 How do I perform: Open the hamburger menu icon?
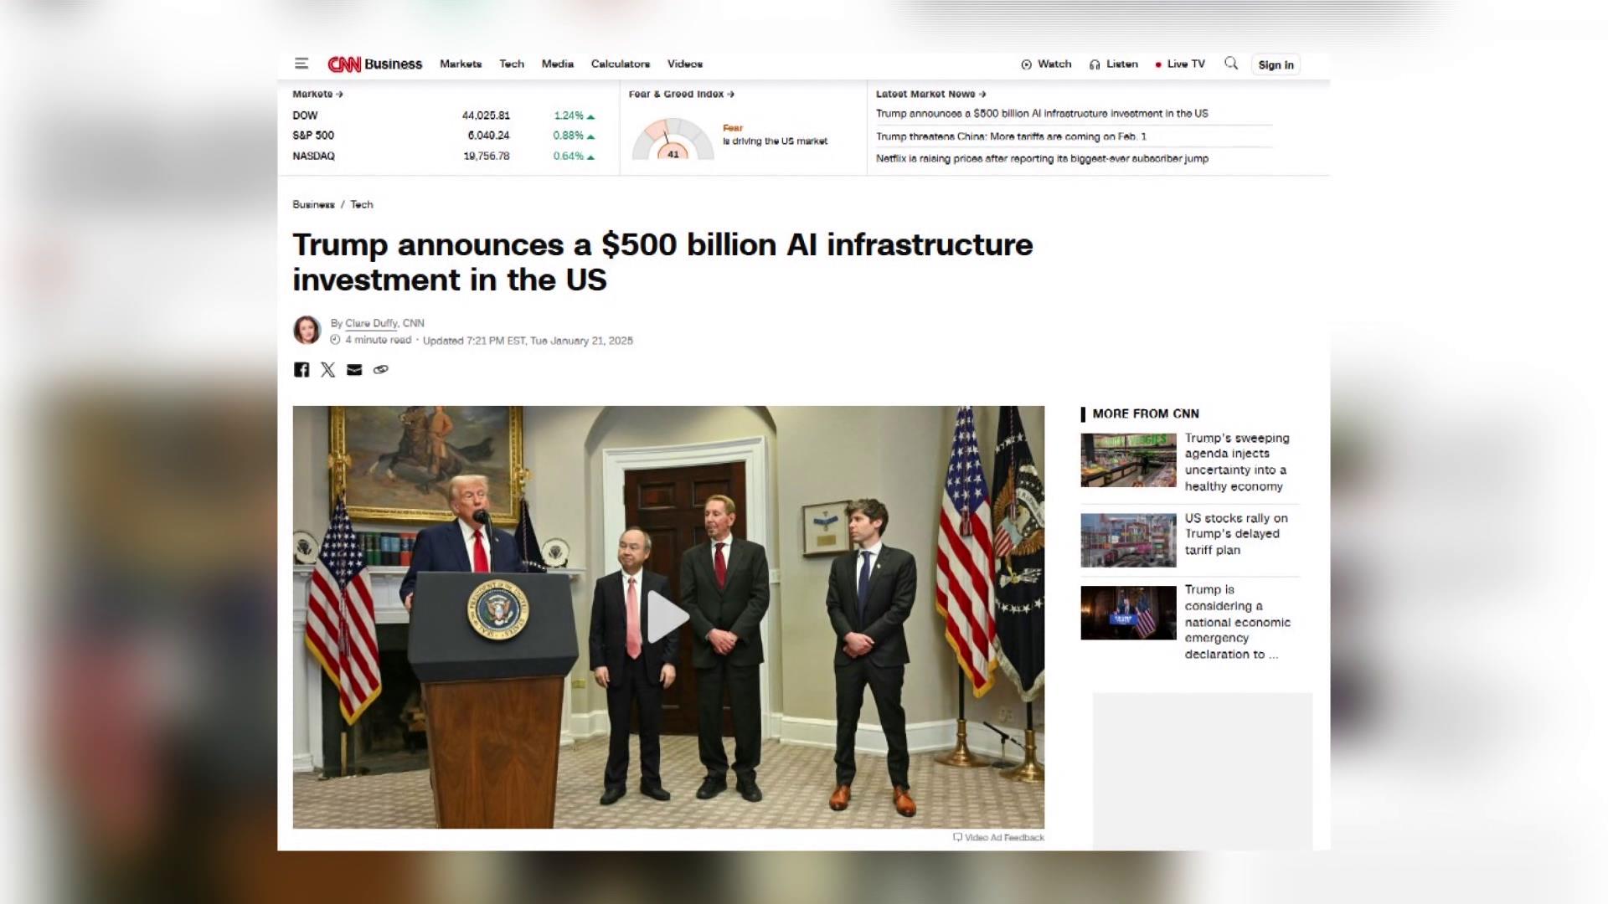301,64
